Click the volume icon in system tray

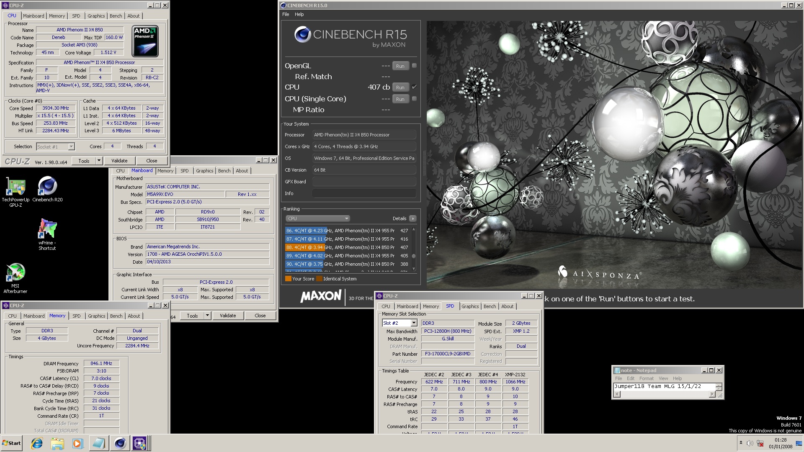[x=750, y=443]
